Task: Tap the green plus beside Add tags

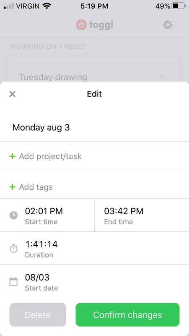Action: tap(13, 187)
